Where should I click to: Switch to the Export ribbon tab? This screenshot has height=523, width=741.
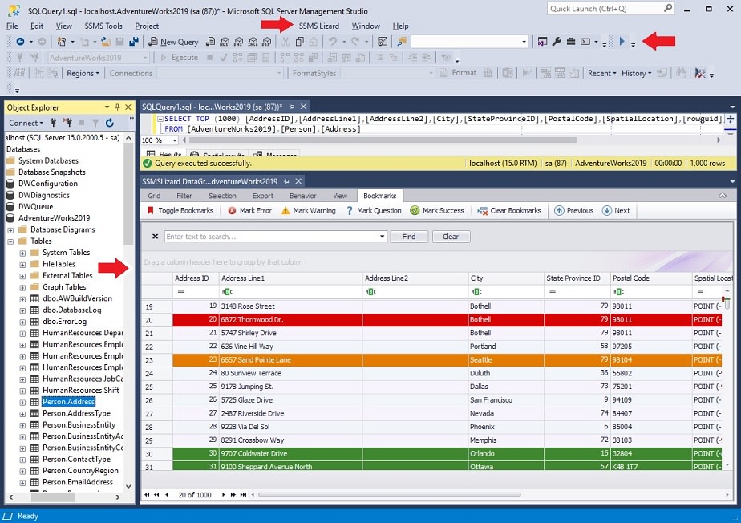tap(263, 196)
